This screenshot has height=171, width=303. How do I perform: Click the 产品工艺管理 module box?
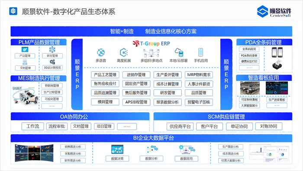coord(105,75)
